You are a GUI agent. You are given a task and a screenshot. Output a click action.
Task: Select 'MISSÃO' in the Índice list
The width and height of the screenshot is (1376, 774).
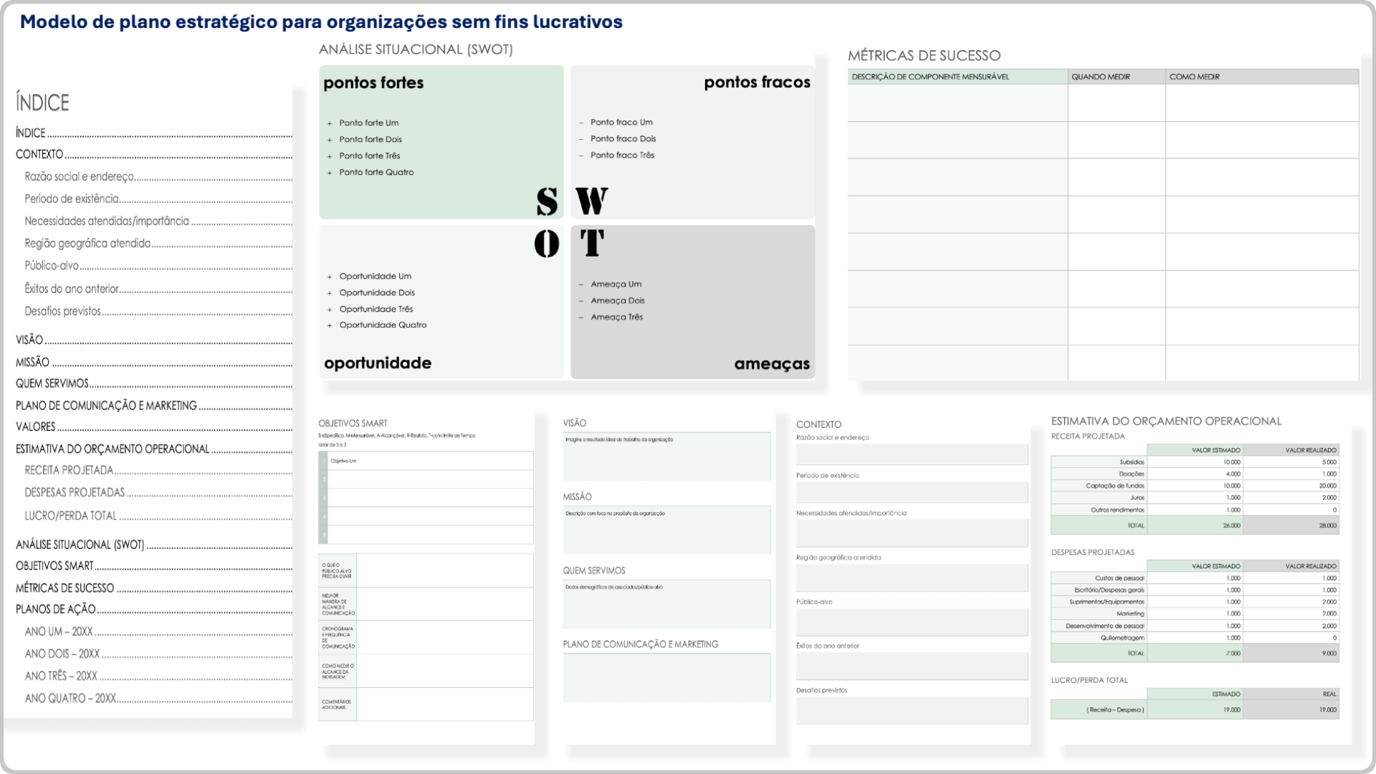32,362
